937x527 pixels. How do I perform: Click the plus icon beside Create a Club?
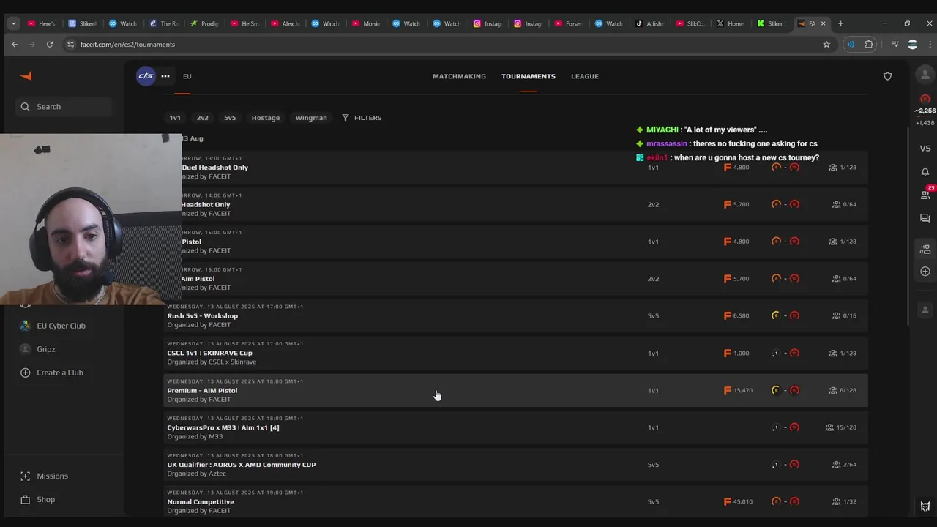pyautogui.click(x=26, y=373)
